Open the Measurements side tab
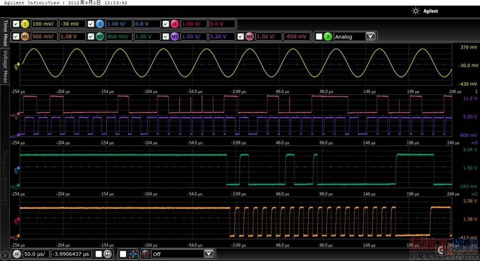This screenshot has width=480, height=261. click(x=5, y=177)
